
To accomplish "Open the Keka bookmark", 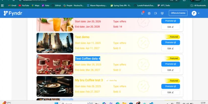I will [x=45, y=6].
